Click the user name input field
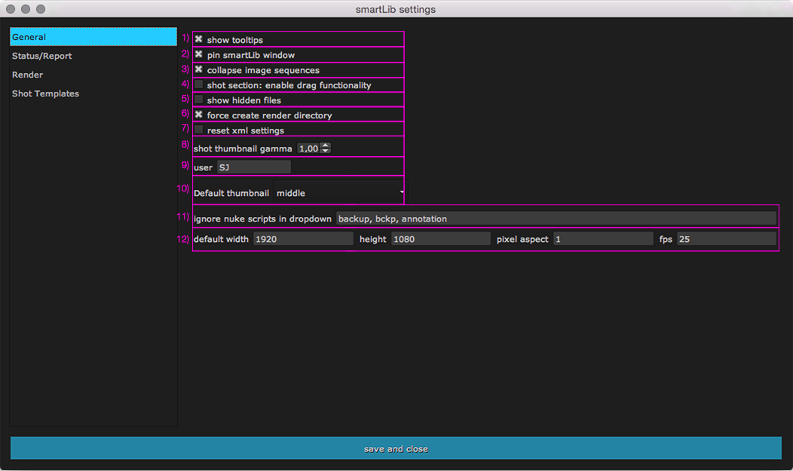Image resolution: width=793 pixels, height=471 pixels. click(x=253, y=167)
